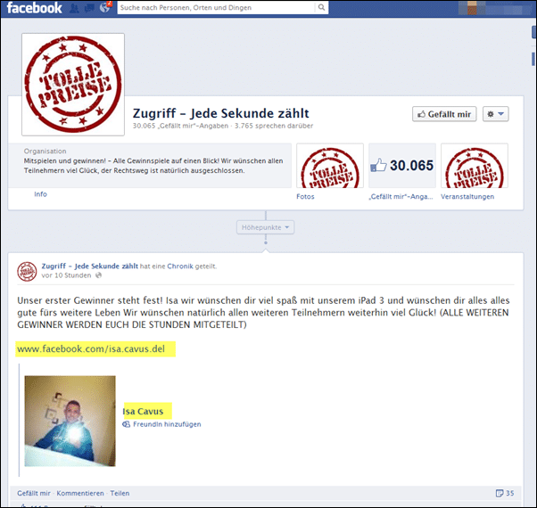The image size is (537, 508).
Task: Click the Isa Cavus name link
Action: 143,411
